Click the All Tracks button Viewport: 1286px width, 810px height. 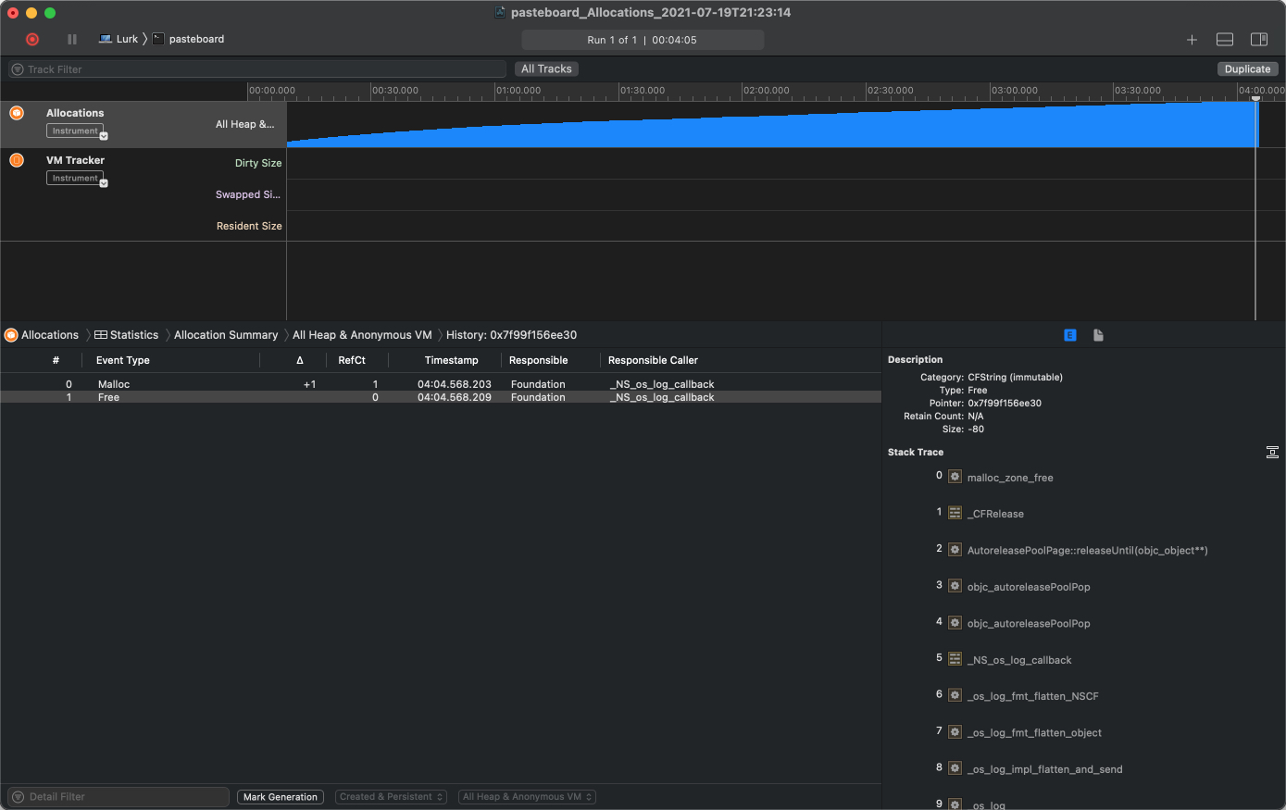tap(546, 69)
